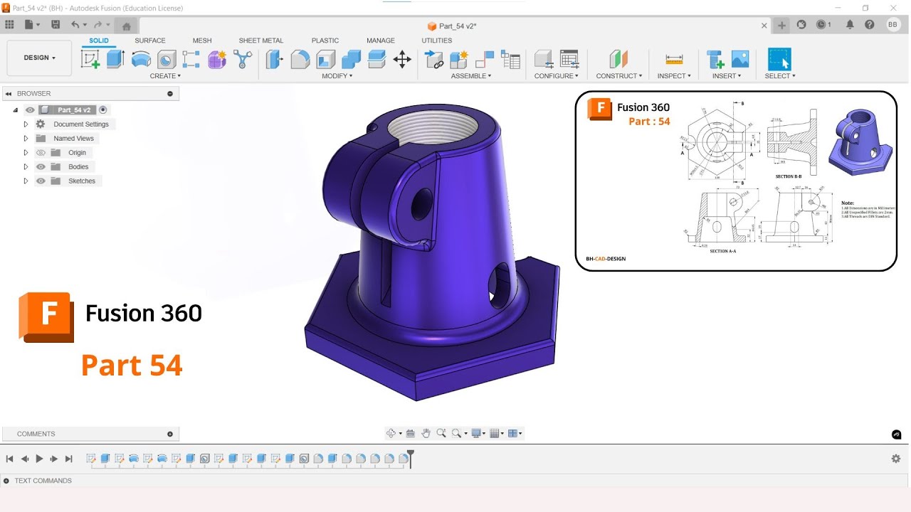The width and height of the screenshot is (911, 512).
Task: Collapse the Browser panel double arrows
Action: tap(9, 94)
